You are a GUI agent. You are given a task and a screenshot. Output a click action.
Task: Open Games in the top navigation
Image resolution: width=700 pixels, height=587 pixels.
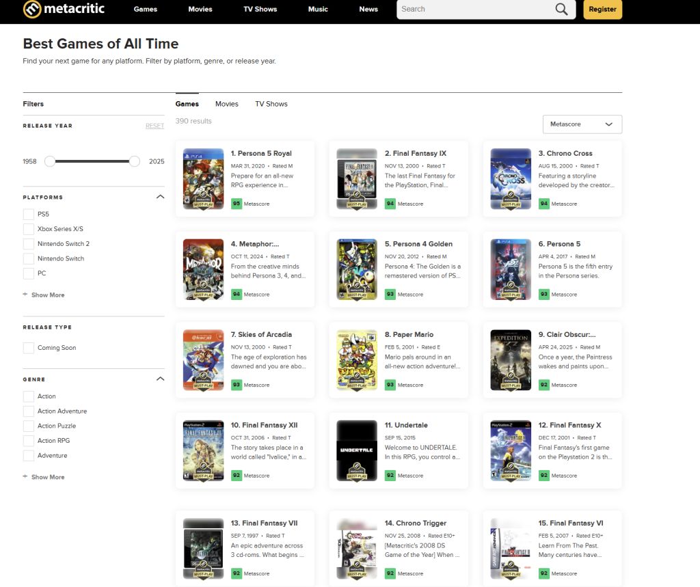click(146, 9)
